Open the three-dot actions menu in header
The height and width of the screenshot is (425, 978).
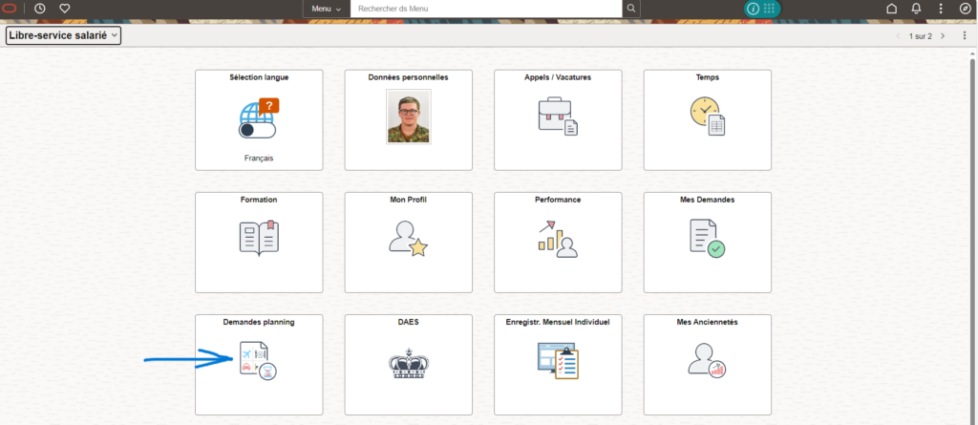(941, 9)
